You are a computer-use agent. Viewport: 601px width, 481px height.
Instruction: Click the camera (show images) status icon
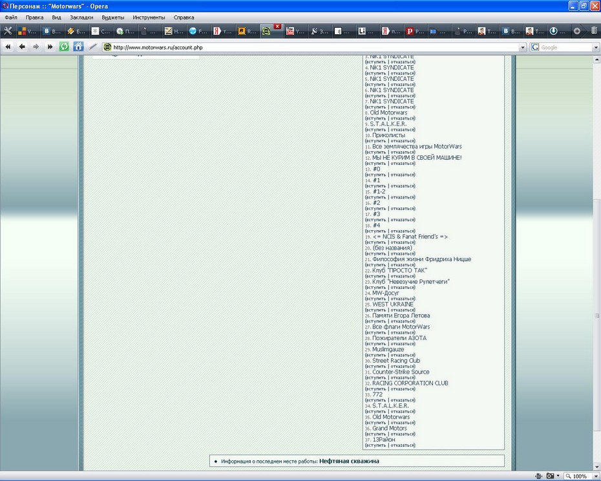click(550, 476)
